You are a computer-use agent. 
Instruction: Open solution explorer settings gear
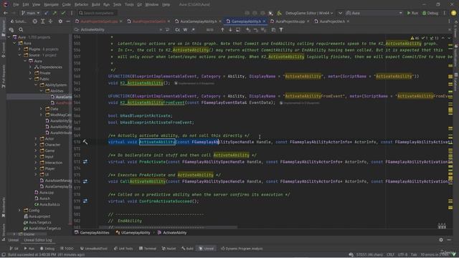[x=60, y=21]
